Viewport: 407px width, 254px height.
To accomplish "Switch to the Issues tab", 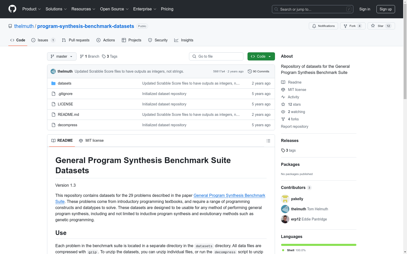I will tap(43, 40).
